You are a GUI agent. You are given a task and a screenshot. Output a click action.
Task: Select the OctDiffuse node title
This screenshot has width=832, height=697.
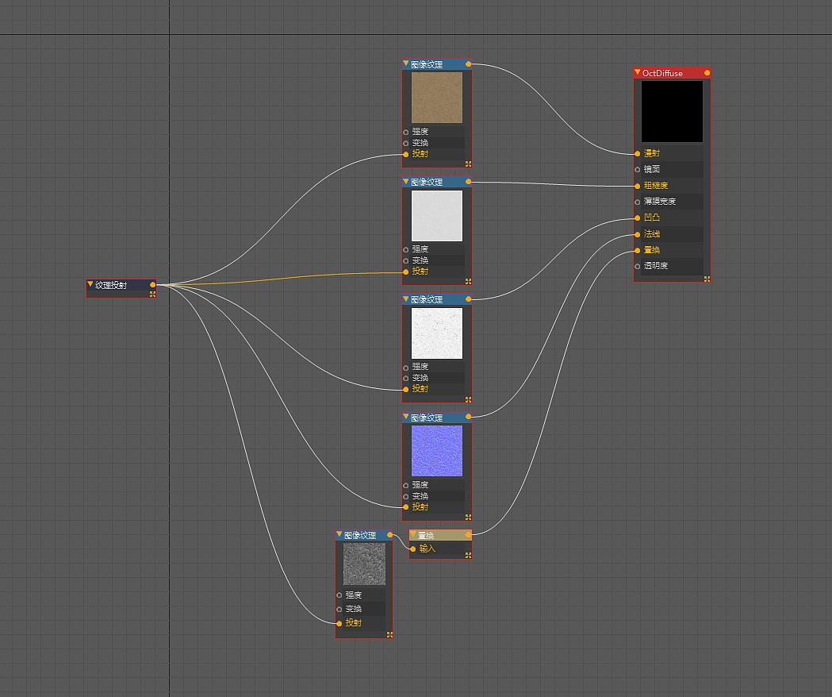pos(662,73)
